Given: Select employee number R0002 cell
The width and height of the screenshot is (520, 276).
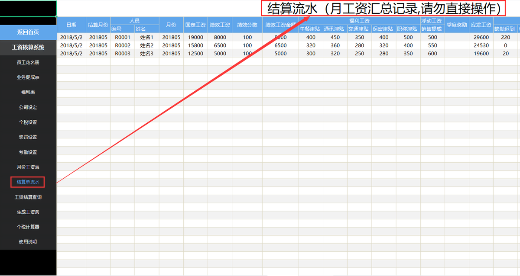Looking at the screenshot, I should pos(122,45).
